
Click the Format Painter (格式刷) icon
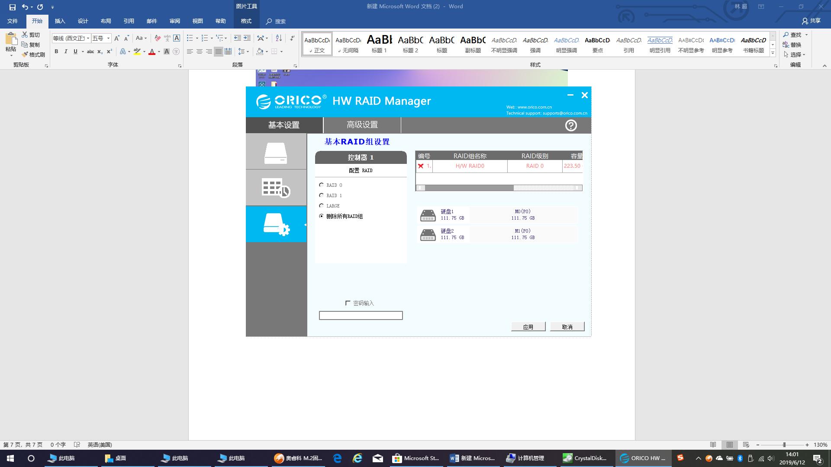(x=25, y=54)
